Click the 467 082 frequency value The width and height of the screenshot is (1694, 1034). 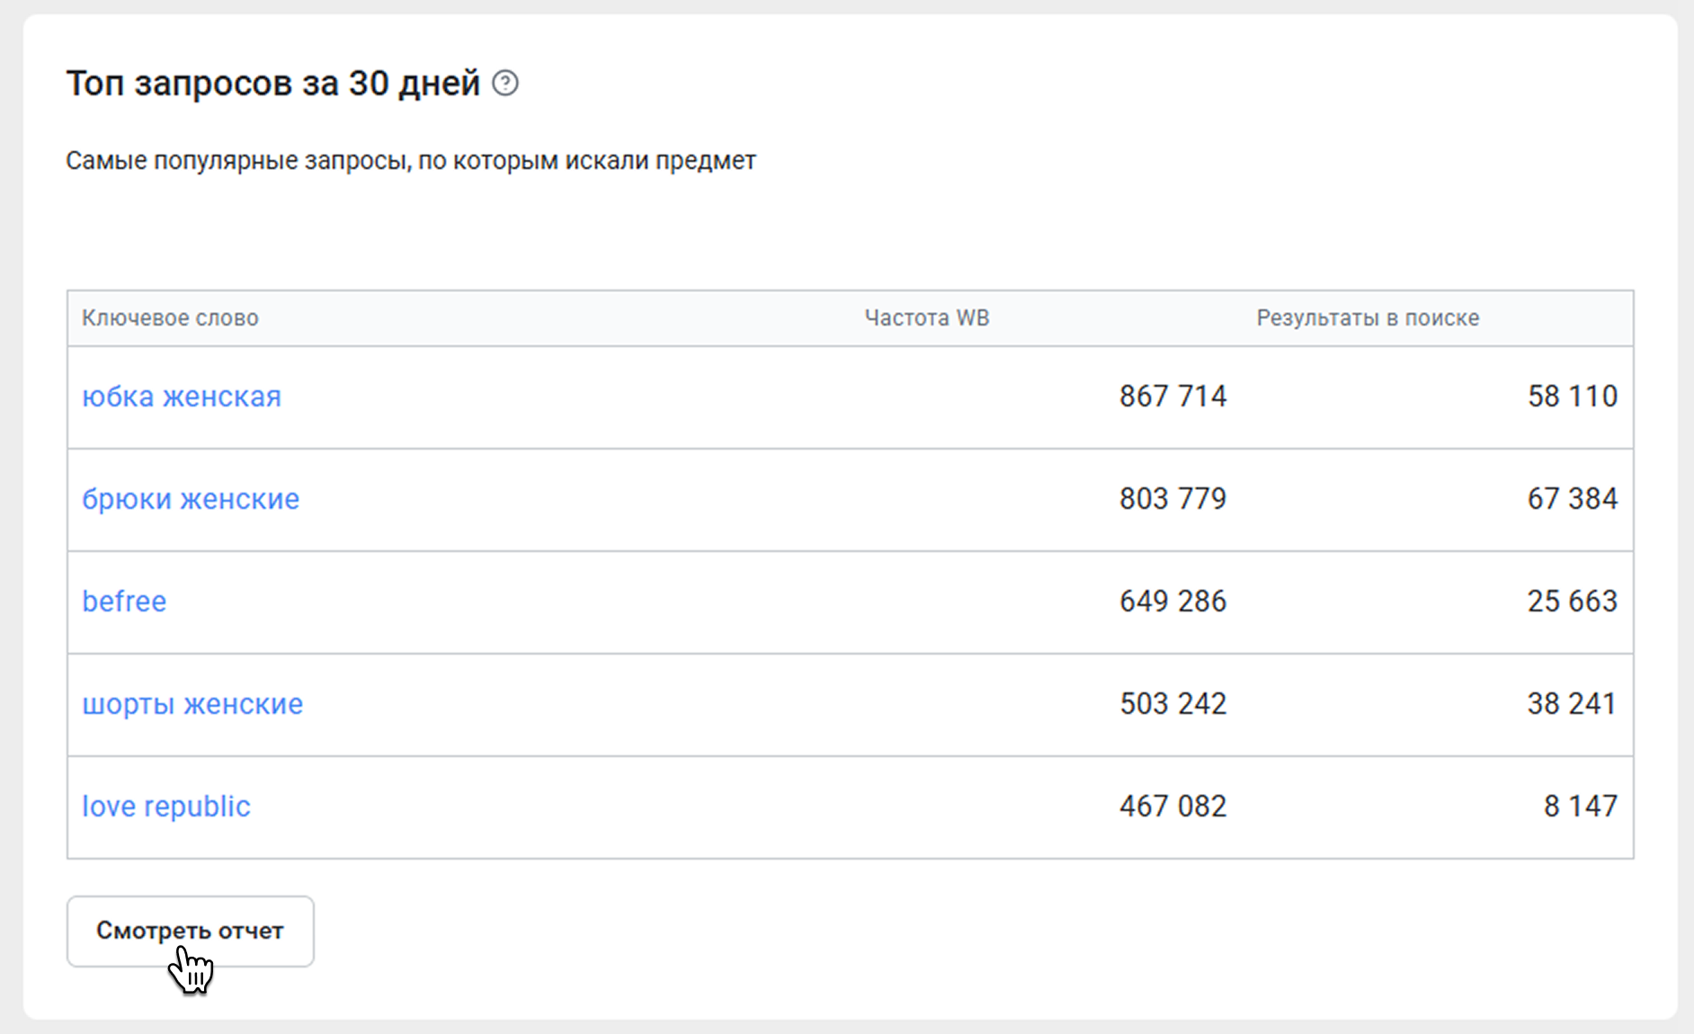(x=1172, y=807)
